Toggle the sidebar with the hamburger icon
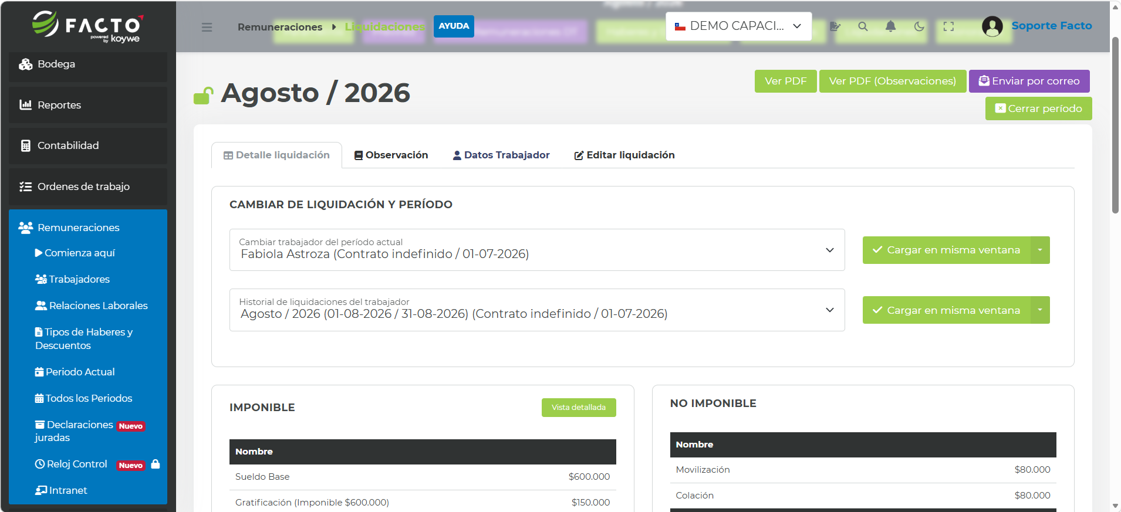 pos(207,27)
